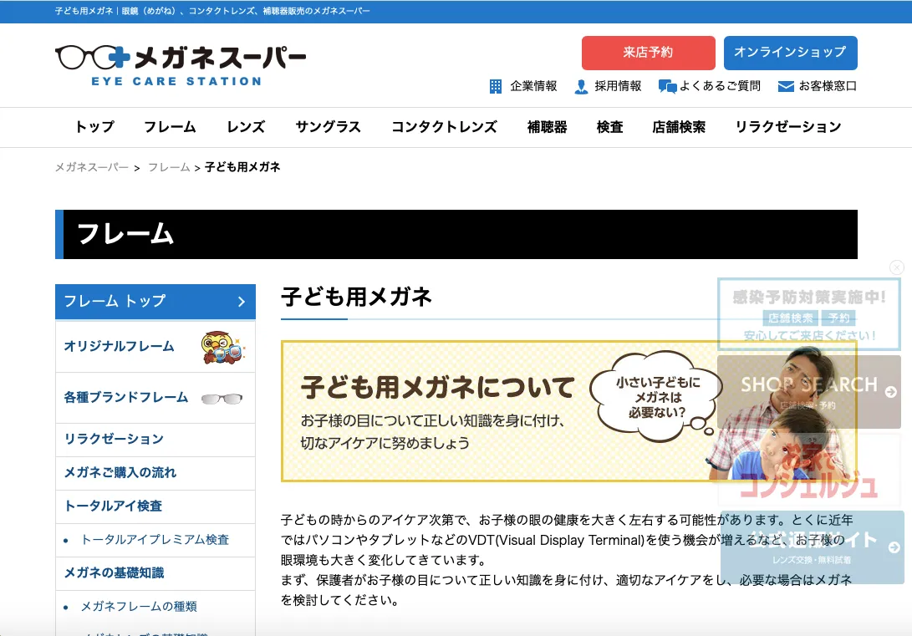Select トップ in main navigation
This screenshot has width=912, height=636.
pos(94,127)
